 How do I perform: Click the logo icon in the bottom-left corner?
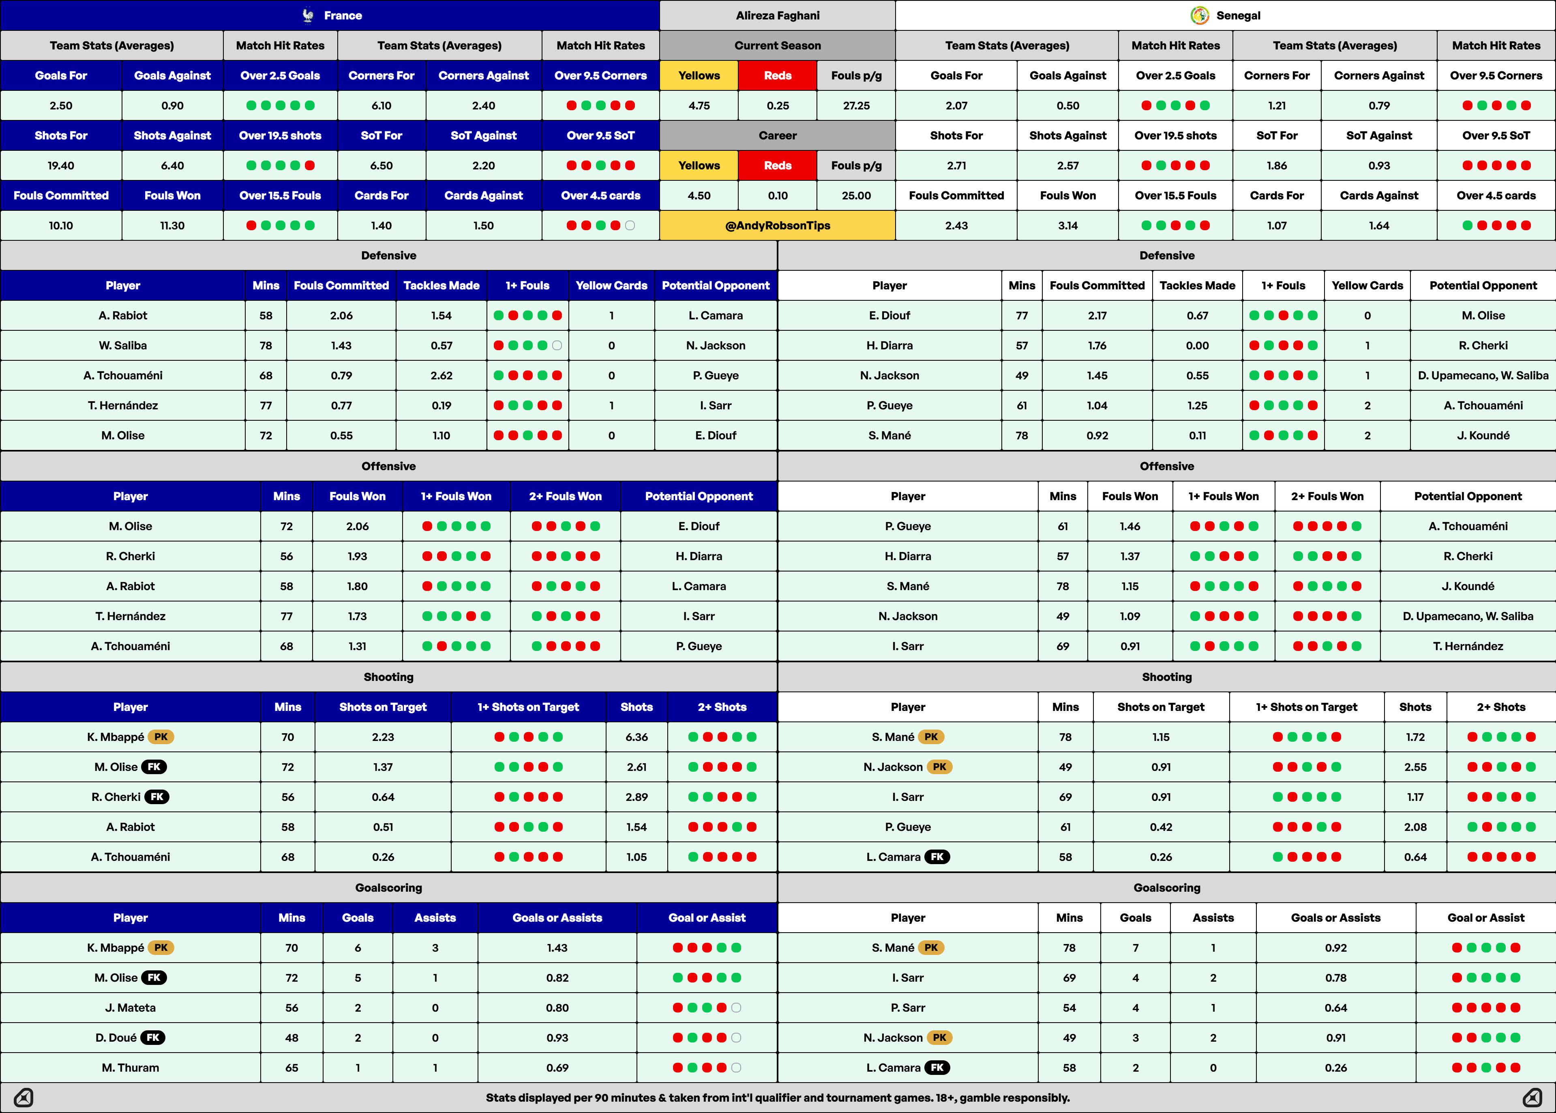[x=23, y=1098]
